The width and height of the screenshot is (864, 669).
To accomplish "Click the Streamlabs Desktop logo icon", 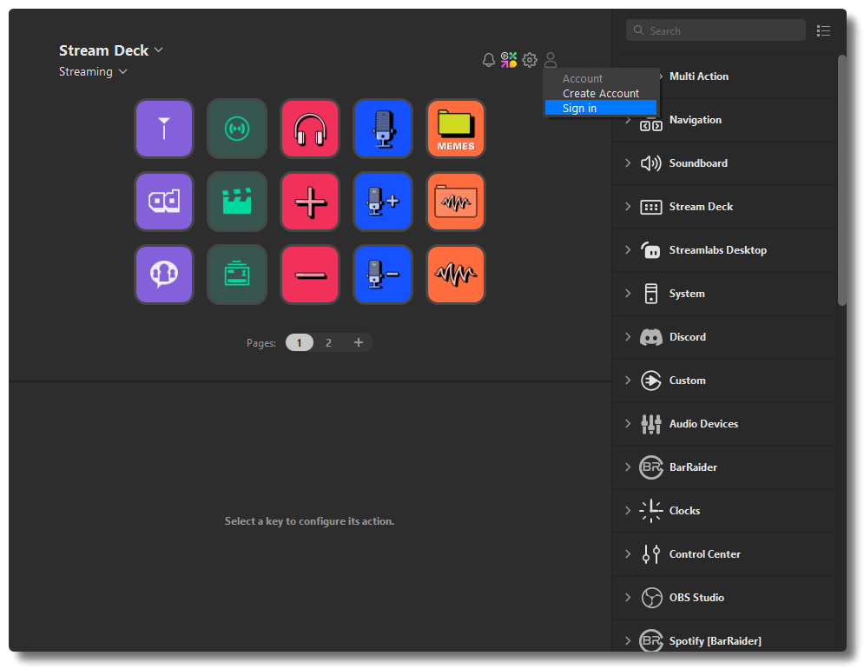I will coord(650,250).
